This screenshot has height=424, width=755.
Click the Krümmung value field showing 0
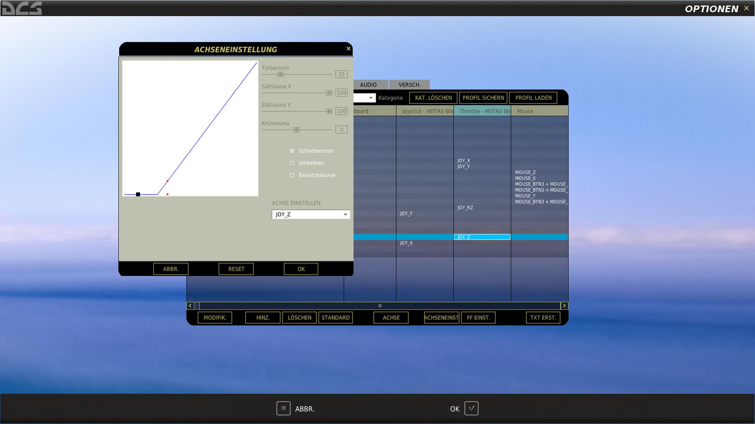pos(342,130)
